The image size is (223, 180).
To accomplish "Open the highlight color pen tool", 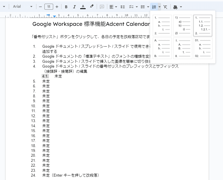I will click(92, 7).
